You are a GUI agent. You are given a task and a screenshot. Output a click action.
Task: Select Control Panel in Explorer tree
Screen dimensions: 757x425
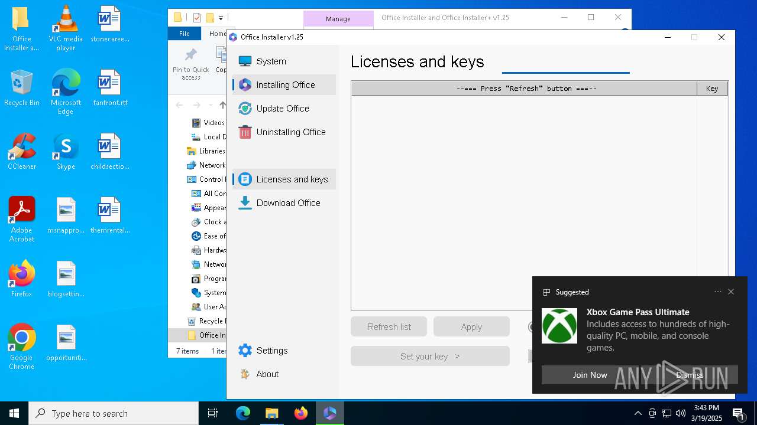point(206,179)
